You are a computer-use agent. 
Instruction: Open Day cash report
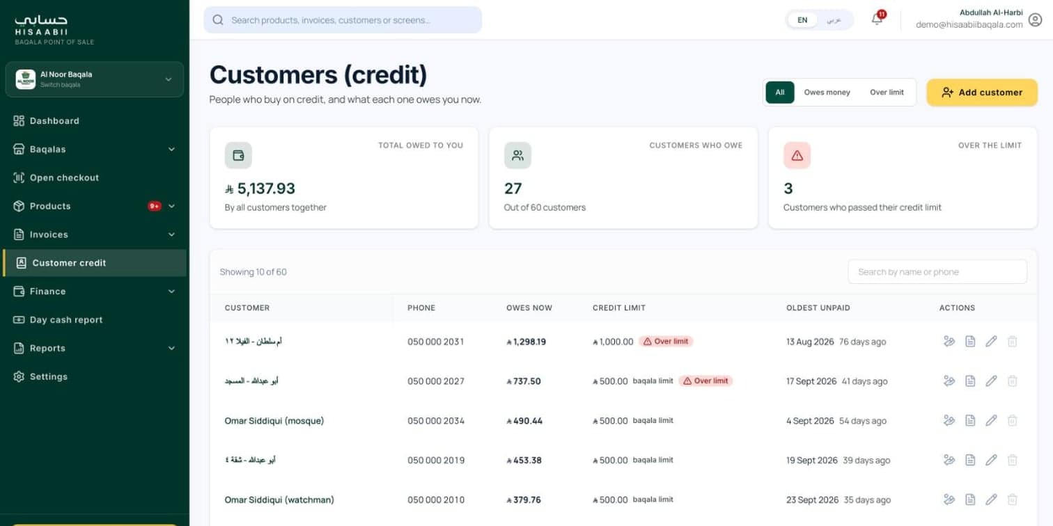click(x=95, y=320)
